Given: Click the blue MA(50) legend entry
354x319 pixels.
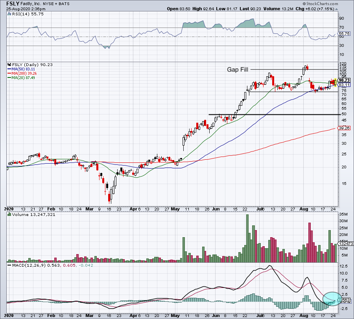Looking at the screenshot, I should [22, 68].
